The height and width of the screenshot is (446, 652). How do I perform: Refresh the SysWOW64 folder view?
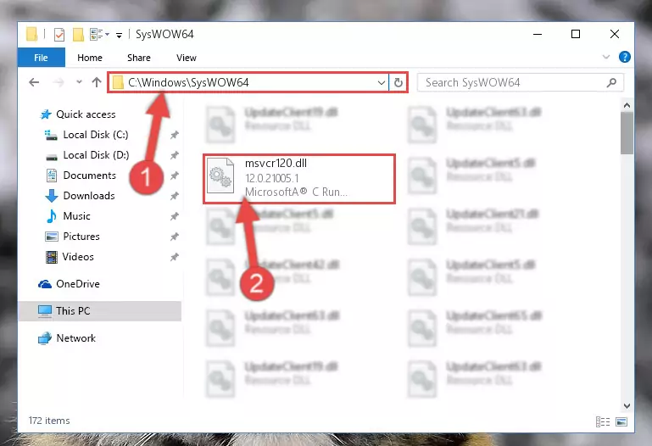pos(398,82)
